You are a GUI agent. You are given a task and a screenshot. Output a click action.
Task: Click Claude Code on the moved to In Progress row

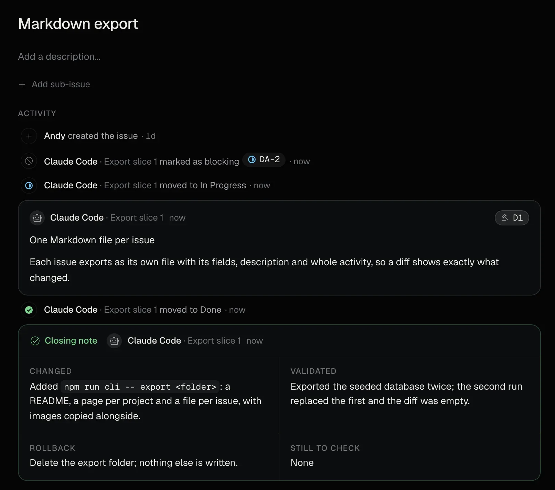click(x=71, y=186)
